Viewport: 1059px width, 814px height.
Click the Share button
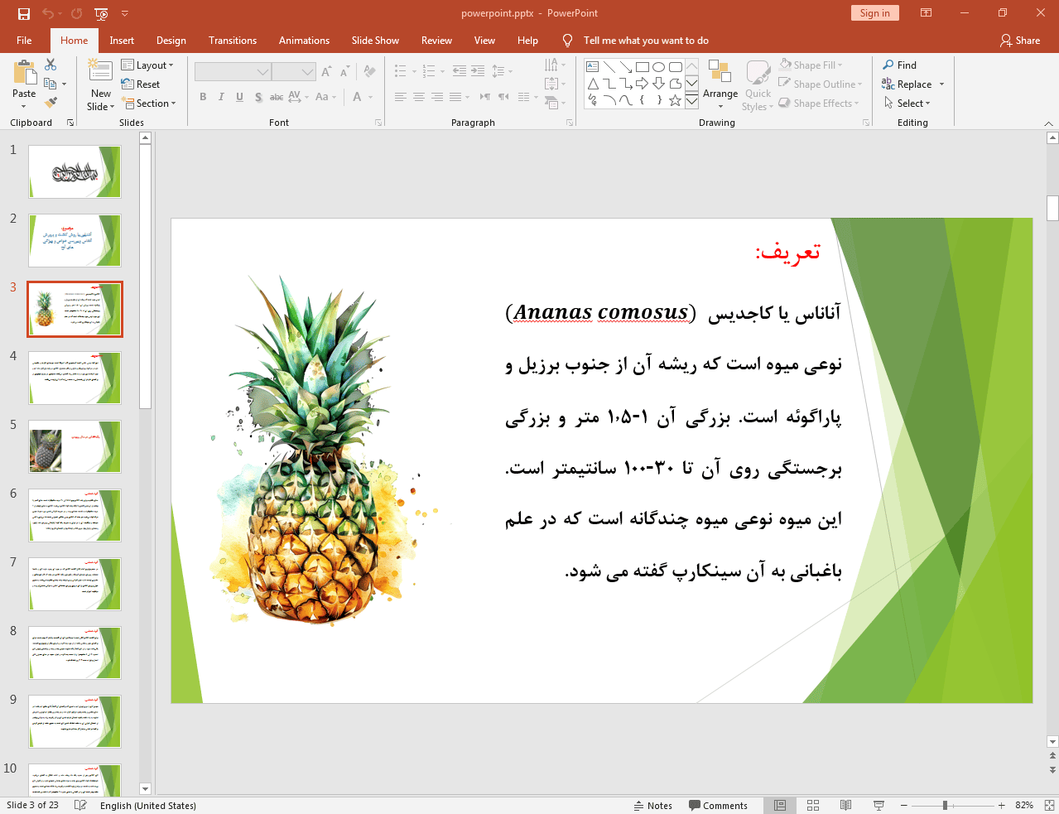coord(1020,41)
